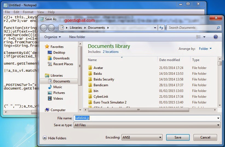
Task: Click the New folder button
Action: click(77, 37)
